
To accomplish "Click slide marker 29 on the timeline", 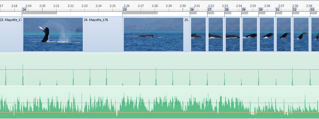I will [244, 10].
